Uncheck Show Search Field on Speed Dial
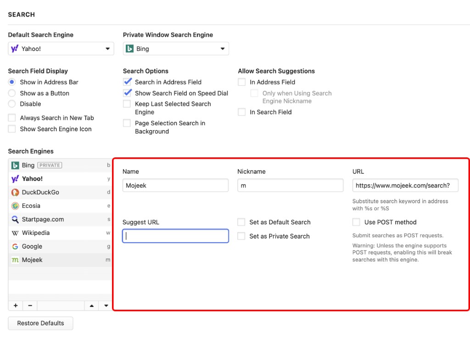The image size is (470, 340). 127,93
